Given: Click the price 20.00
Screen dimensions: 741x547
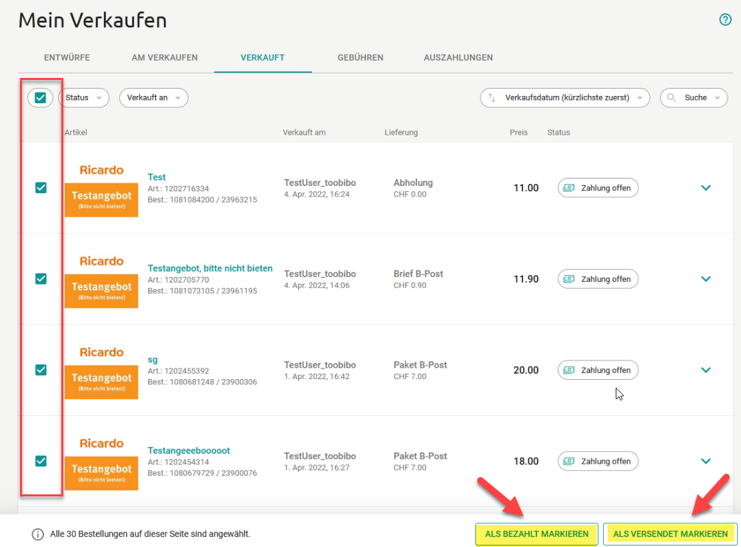Looking at the screenshot, I should tap(526, 370).
